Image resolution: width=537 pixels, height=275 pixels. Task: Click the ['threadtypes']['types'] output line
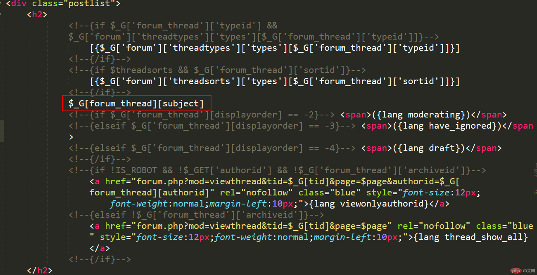[x=275, y=48]
